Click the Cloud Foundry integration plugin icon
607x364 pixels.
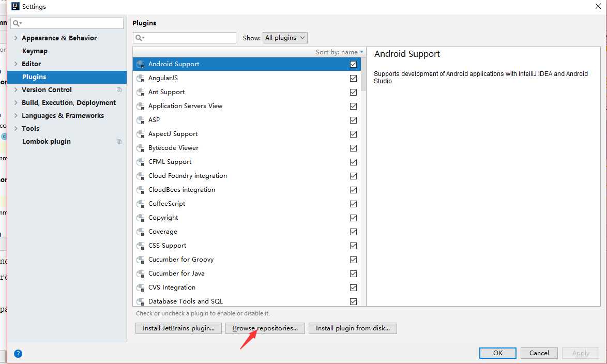pyautogui.click(x=141, y=176)
